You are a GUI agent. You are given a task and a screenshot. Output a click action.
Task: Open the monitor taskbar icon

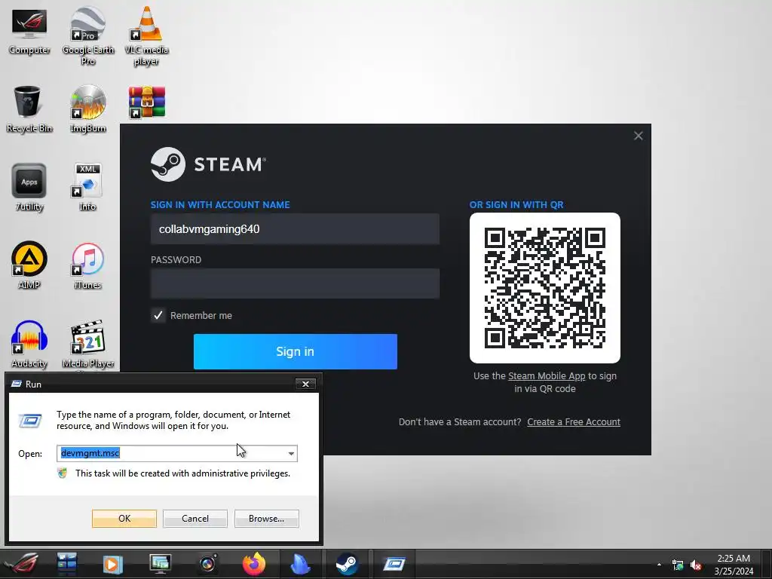click(160, 564)
